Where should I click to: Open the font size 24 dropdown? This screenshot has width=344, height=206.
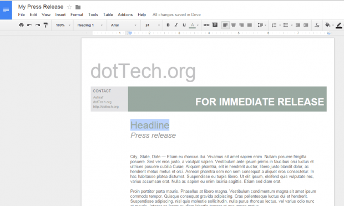click(153, 25)
